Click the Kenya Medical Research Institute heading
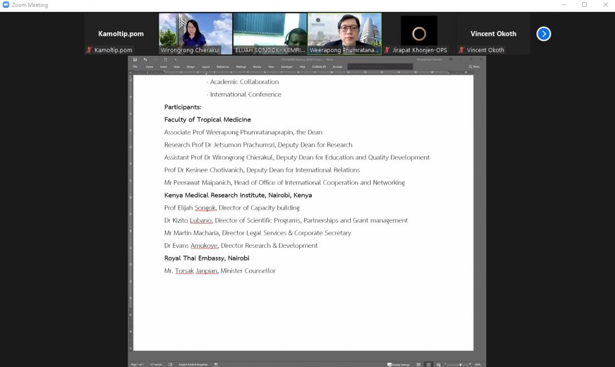Image resolution: width=615 pixels, height=367 pixels. (x=238, y=195)
